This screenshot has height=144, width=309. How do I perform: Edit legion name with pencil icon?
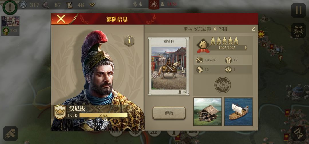click(x=253, y=29)
